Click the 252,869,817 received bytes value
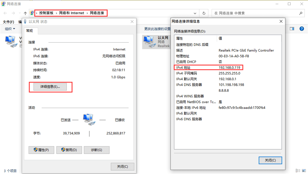The width and height of the screenshot is (308, 174). click(x=116, y=133)
